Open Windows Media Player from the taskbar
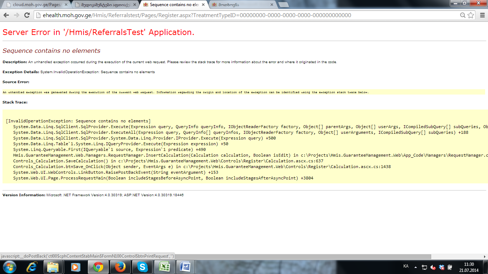The height and width of the screenshot is (274, 488). click(75, 267)
